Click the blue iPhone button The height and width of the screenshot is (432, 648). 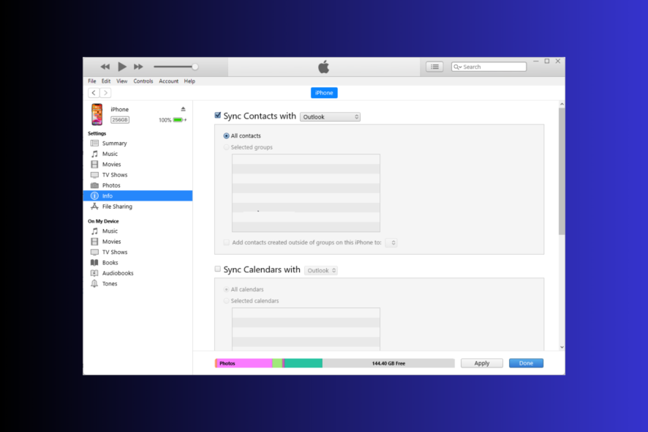click(324, 93)
